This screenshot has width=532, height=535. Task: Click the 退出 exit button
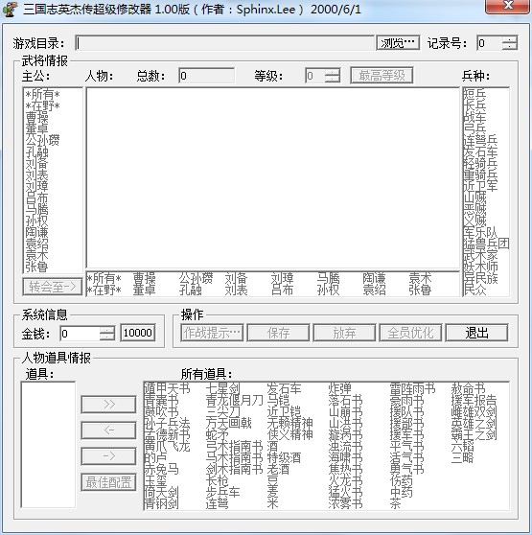pyautogui.click(x=476, y=333)
